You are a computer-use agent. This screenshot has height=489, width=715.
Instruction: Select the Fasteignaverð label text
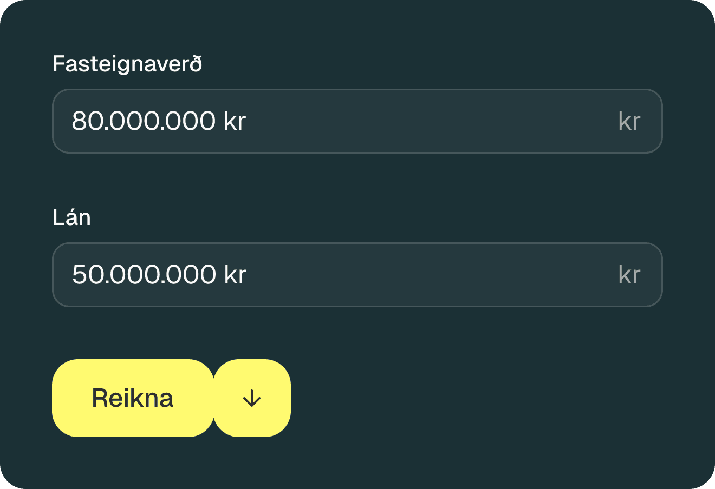pos(127,64)
